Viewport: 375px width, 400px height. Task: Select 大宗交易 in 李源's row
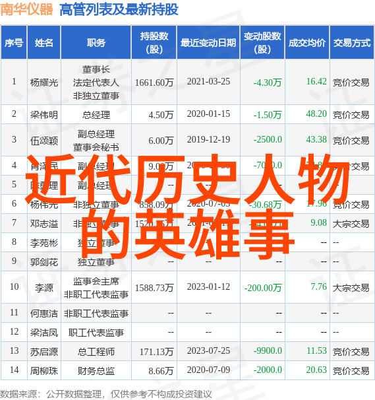(351, 288)
